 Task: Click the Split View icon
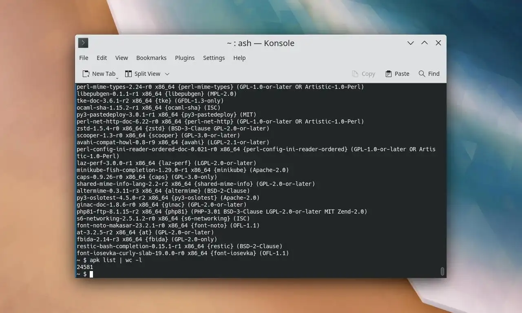tap(128, 74)
